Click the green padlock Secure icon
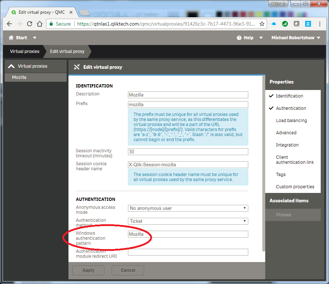The height and width of the screenshot is (284, 329). point(51,24)
